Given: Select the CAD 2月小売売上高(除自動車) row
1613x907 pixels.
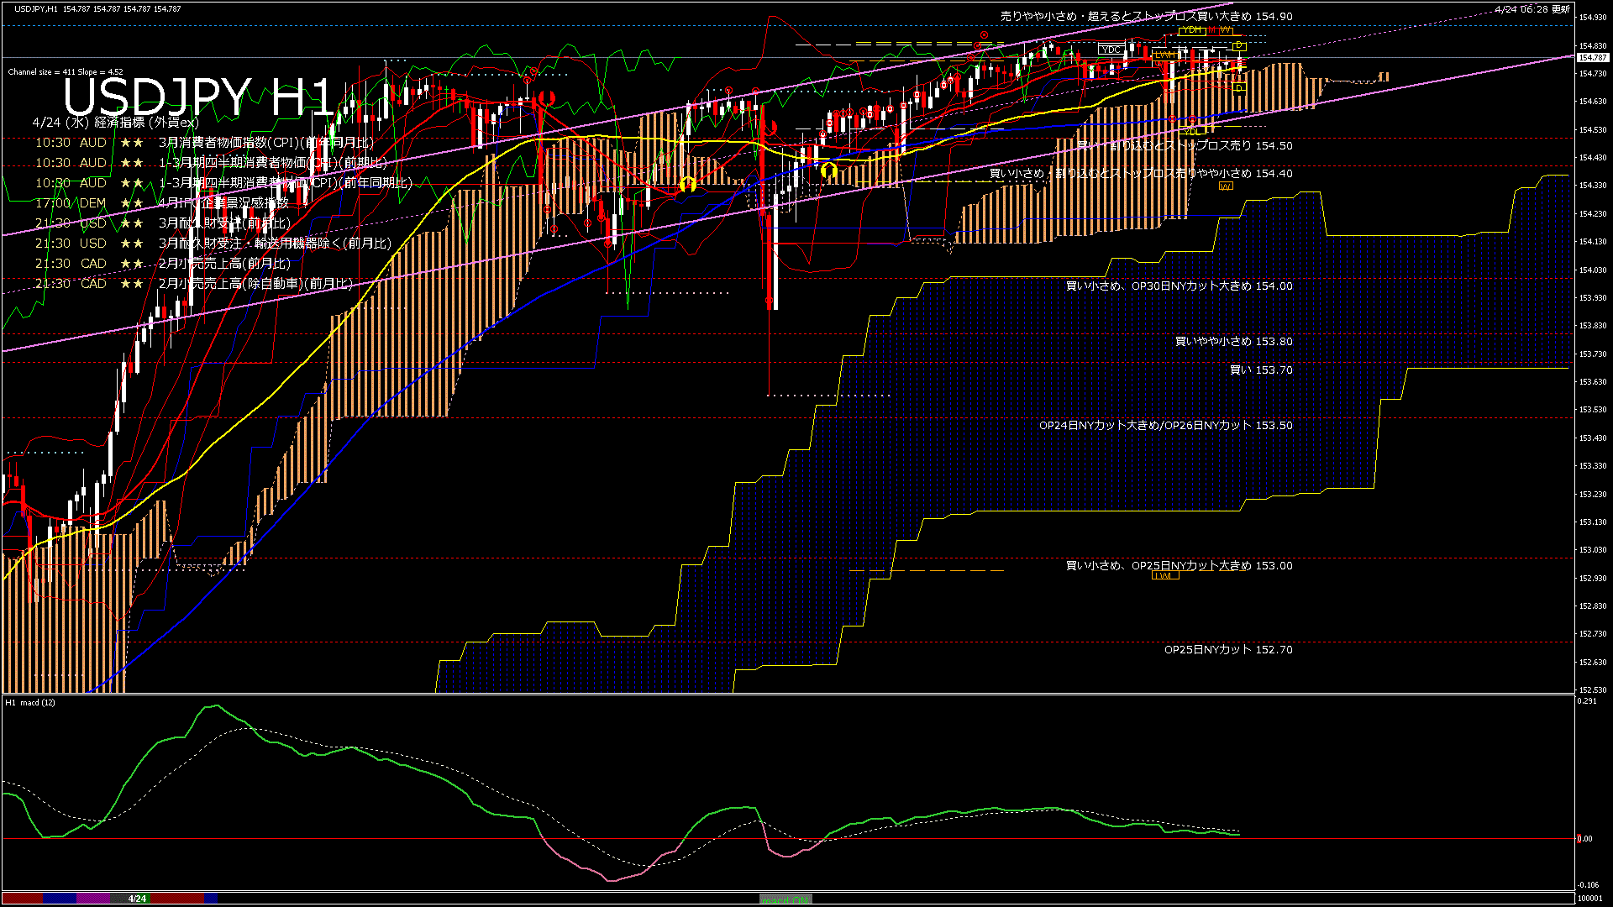Looking at the screenshot, I should tap(194, 284).
